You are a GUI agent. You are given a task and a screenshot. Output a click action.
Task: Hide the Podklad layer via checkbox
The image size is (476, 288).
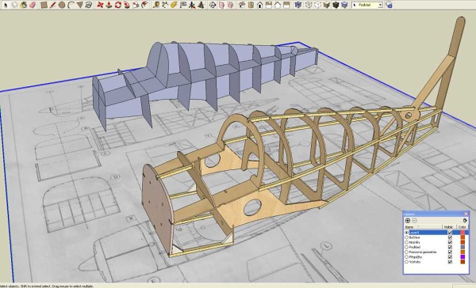(450, 247)
